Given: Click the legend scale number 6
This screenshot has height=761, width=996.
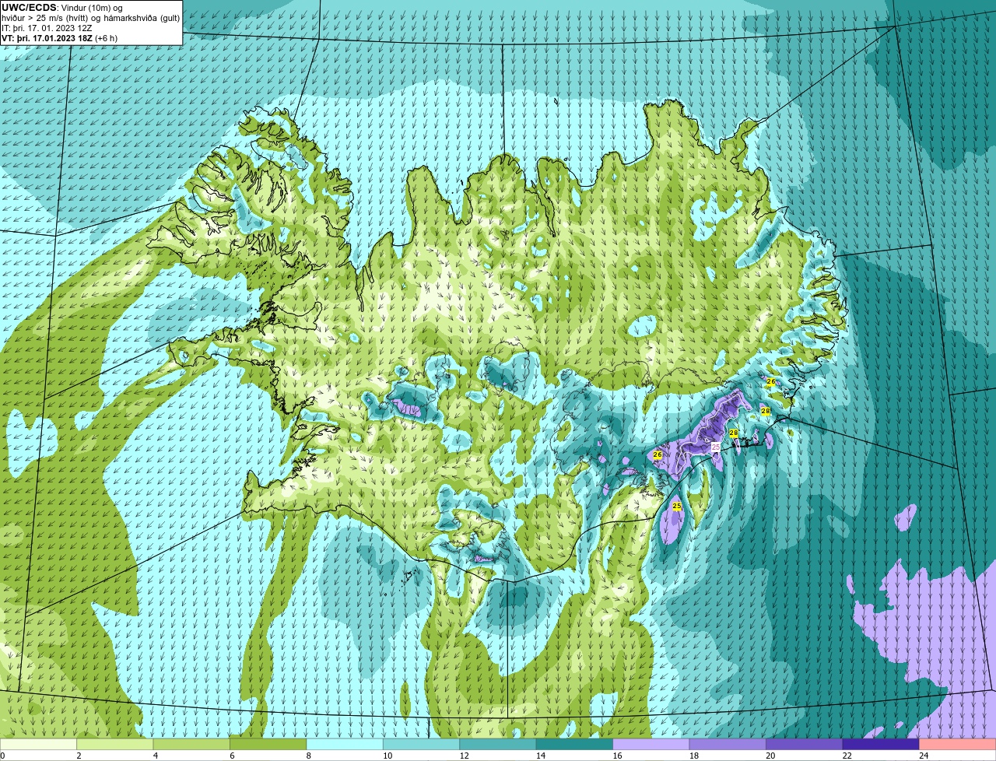Looking at the screenshot, I should [x=232, y=756].
